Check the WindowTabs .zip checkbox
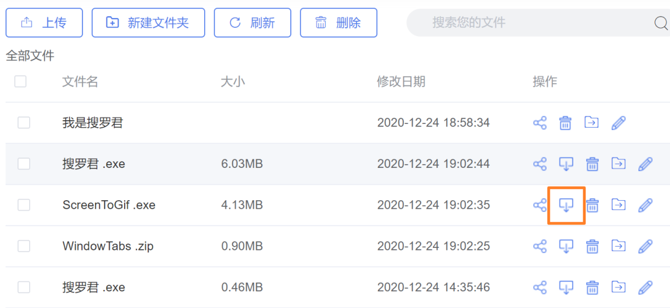 click(x=24, y=245)
